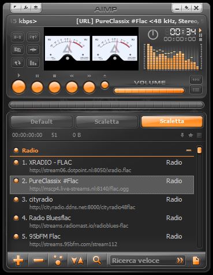Screen dimensions: 213x275
Task: Toggle A-B repeat mode
Action: pyautogui.click(x=17, y=37)
